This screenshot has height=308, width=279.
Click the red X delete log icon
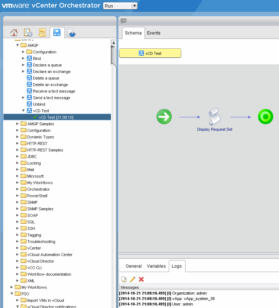pos(141,279)
